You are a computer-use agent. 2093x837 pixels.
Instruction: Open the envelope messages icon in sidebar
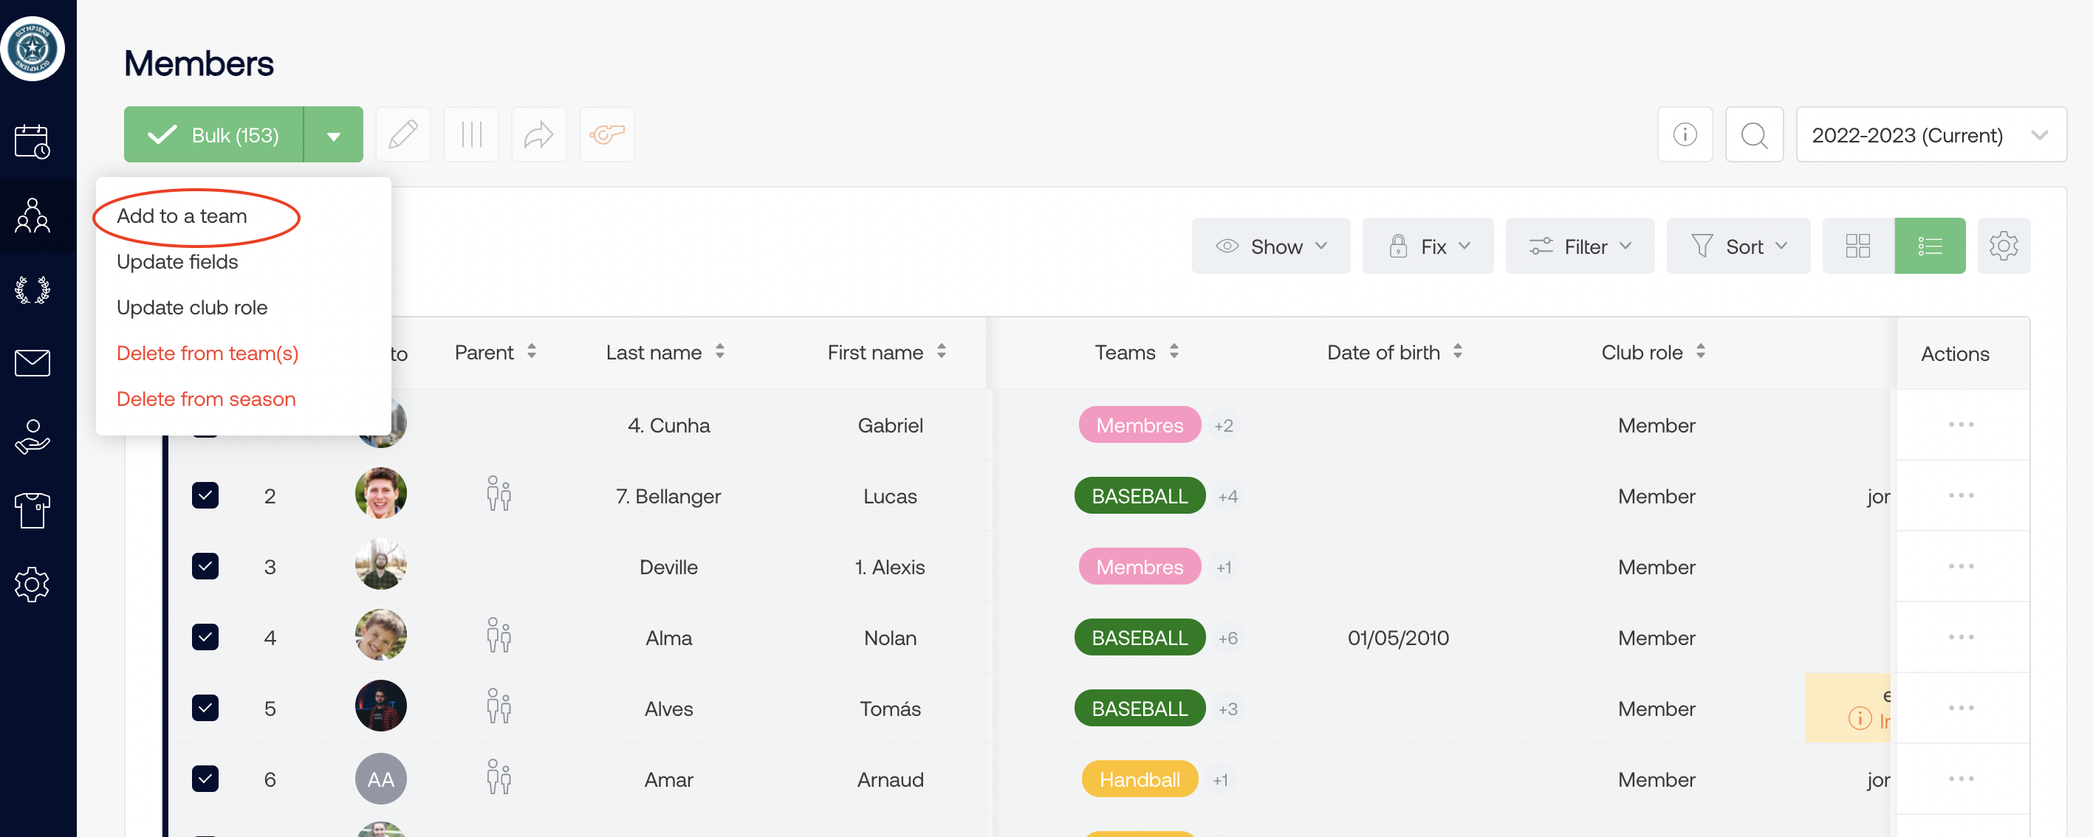32,363
